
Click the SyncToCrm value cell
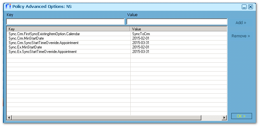pos(141,34)
